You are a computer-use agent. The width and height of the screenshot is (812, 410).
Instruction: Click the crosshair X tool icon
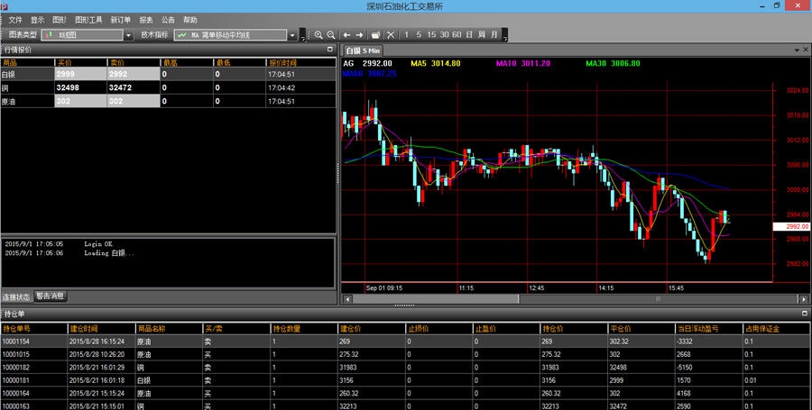pos(391,35)
